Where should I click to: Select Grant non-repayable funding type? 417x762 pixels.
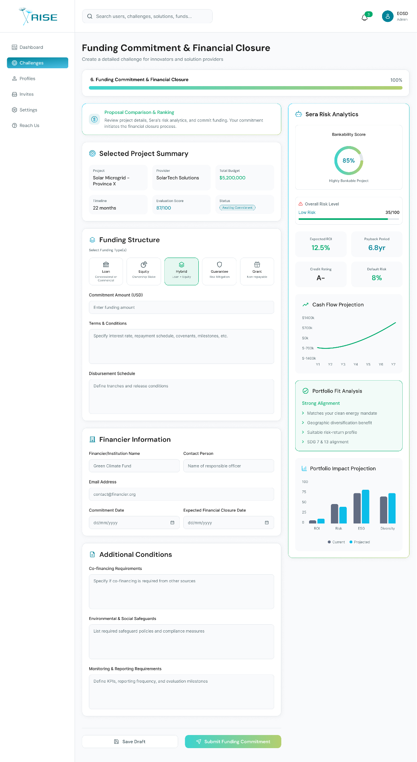click(257, 271)
